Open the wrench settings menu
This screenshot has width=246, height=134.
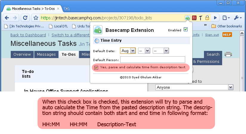point(238,18)
